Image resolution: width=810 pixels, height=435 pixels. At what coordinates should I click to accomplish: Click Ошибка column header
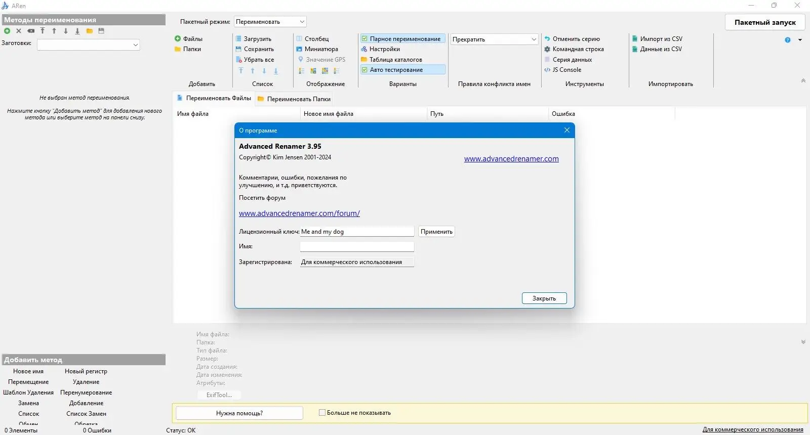pos(612,114)
